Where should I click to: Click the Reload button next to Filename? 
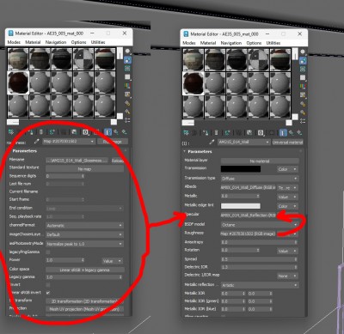117,161
